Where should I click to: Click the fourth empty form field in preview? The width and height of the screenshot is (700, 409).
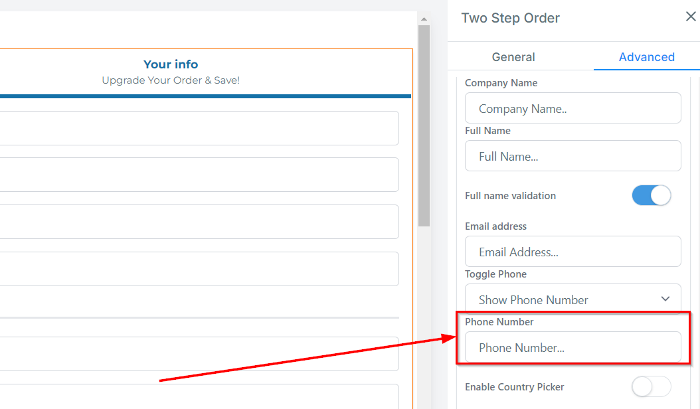199,269
